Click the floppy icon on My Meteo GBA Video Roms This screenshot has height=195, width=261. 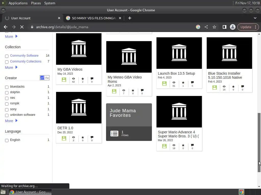click(114, 91)
